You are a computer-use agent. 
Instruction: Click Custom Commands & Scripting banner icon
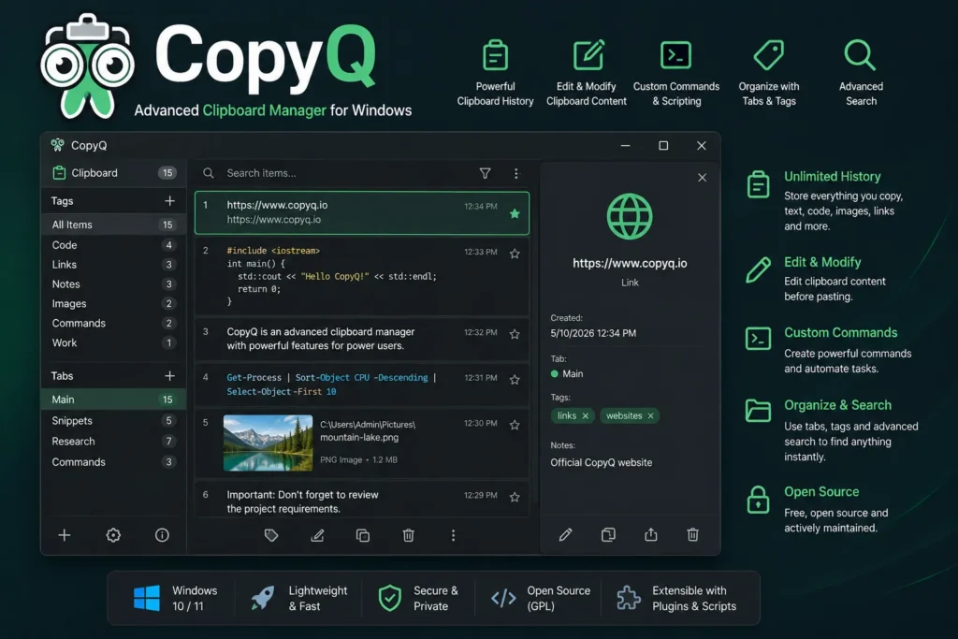675,55
